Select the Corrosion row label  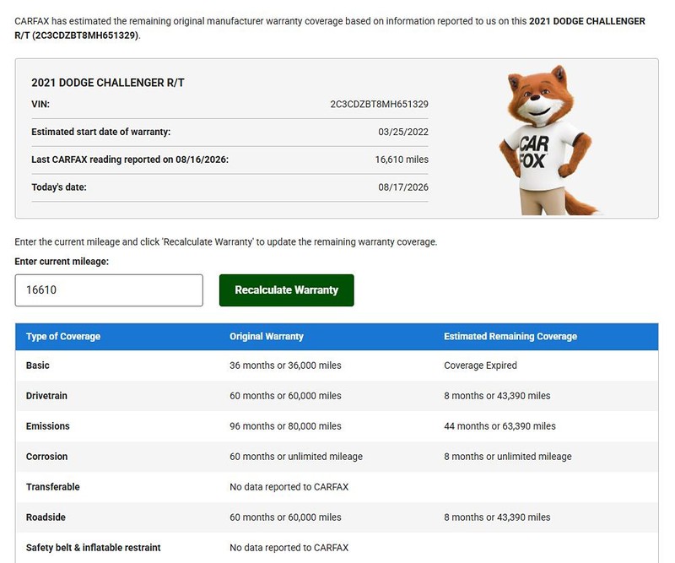click(x=46, y=456)
